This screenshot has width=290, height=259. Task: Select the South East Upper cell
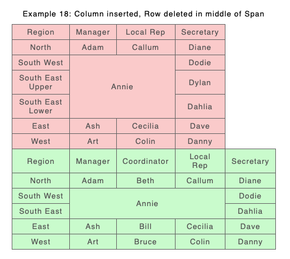coord(41,82)
